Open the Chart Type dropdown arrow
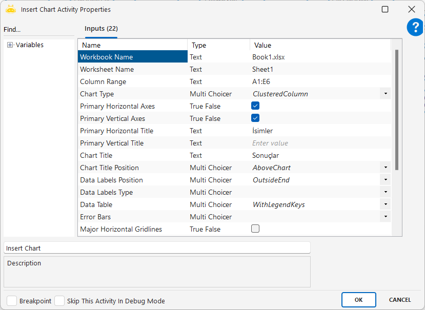Screen dimensions: 425x310 385,94
